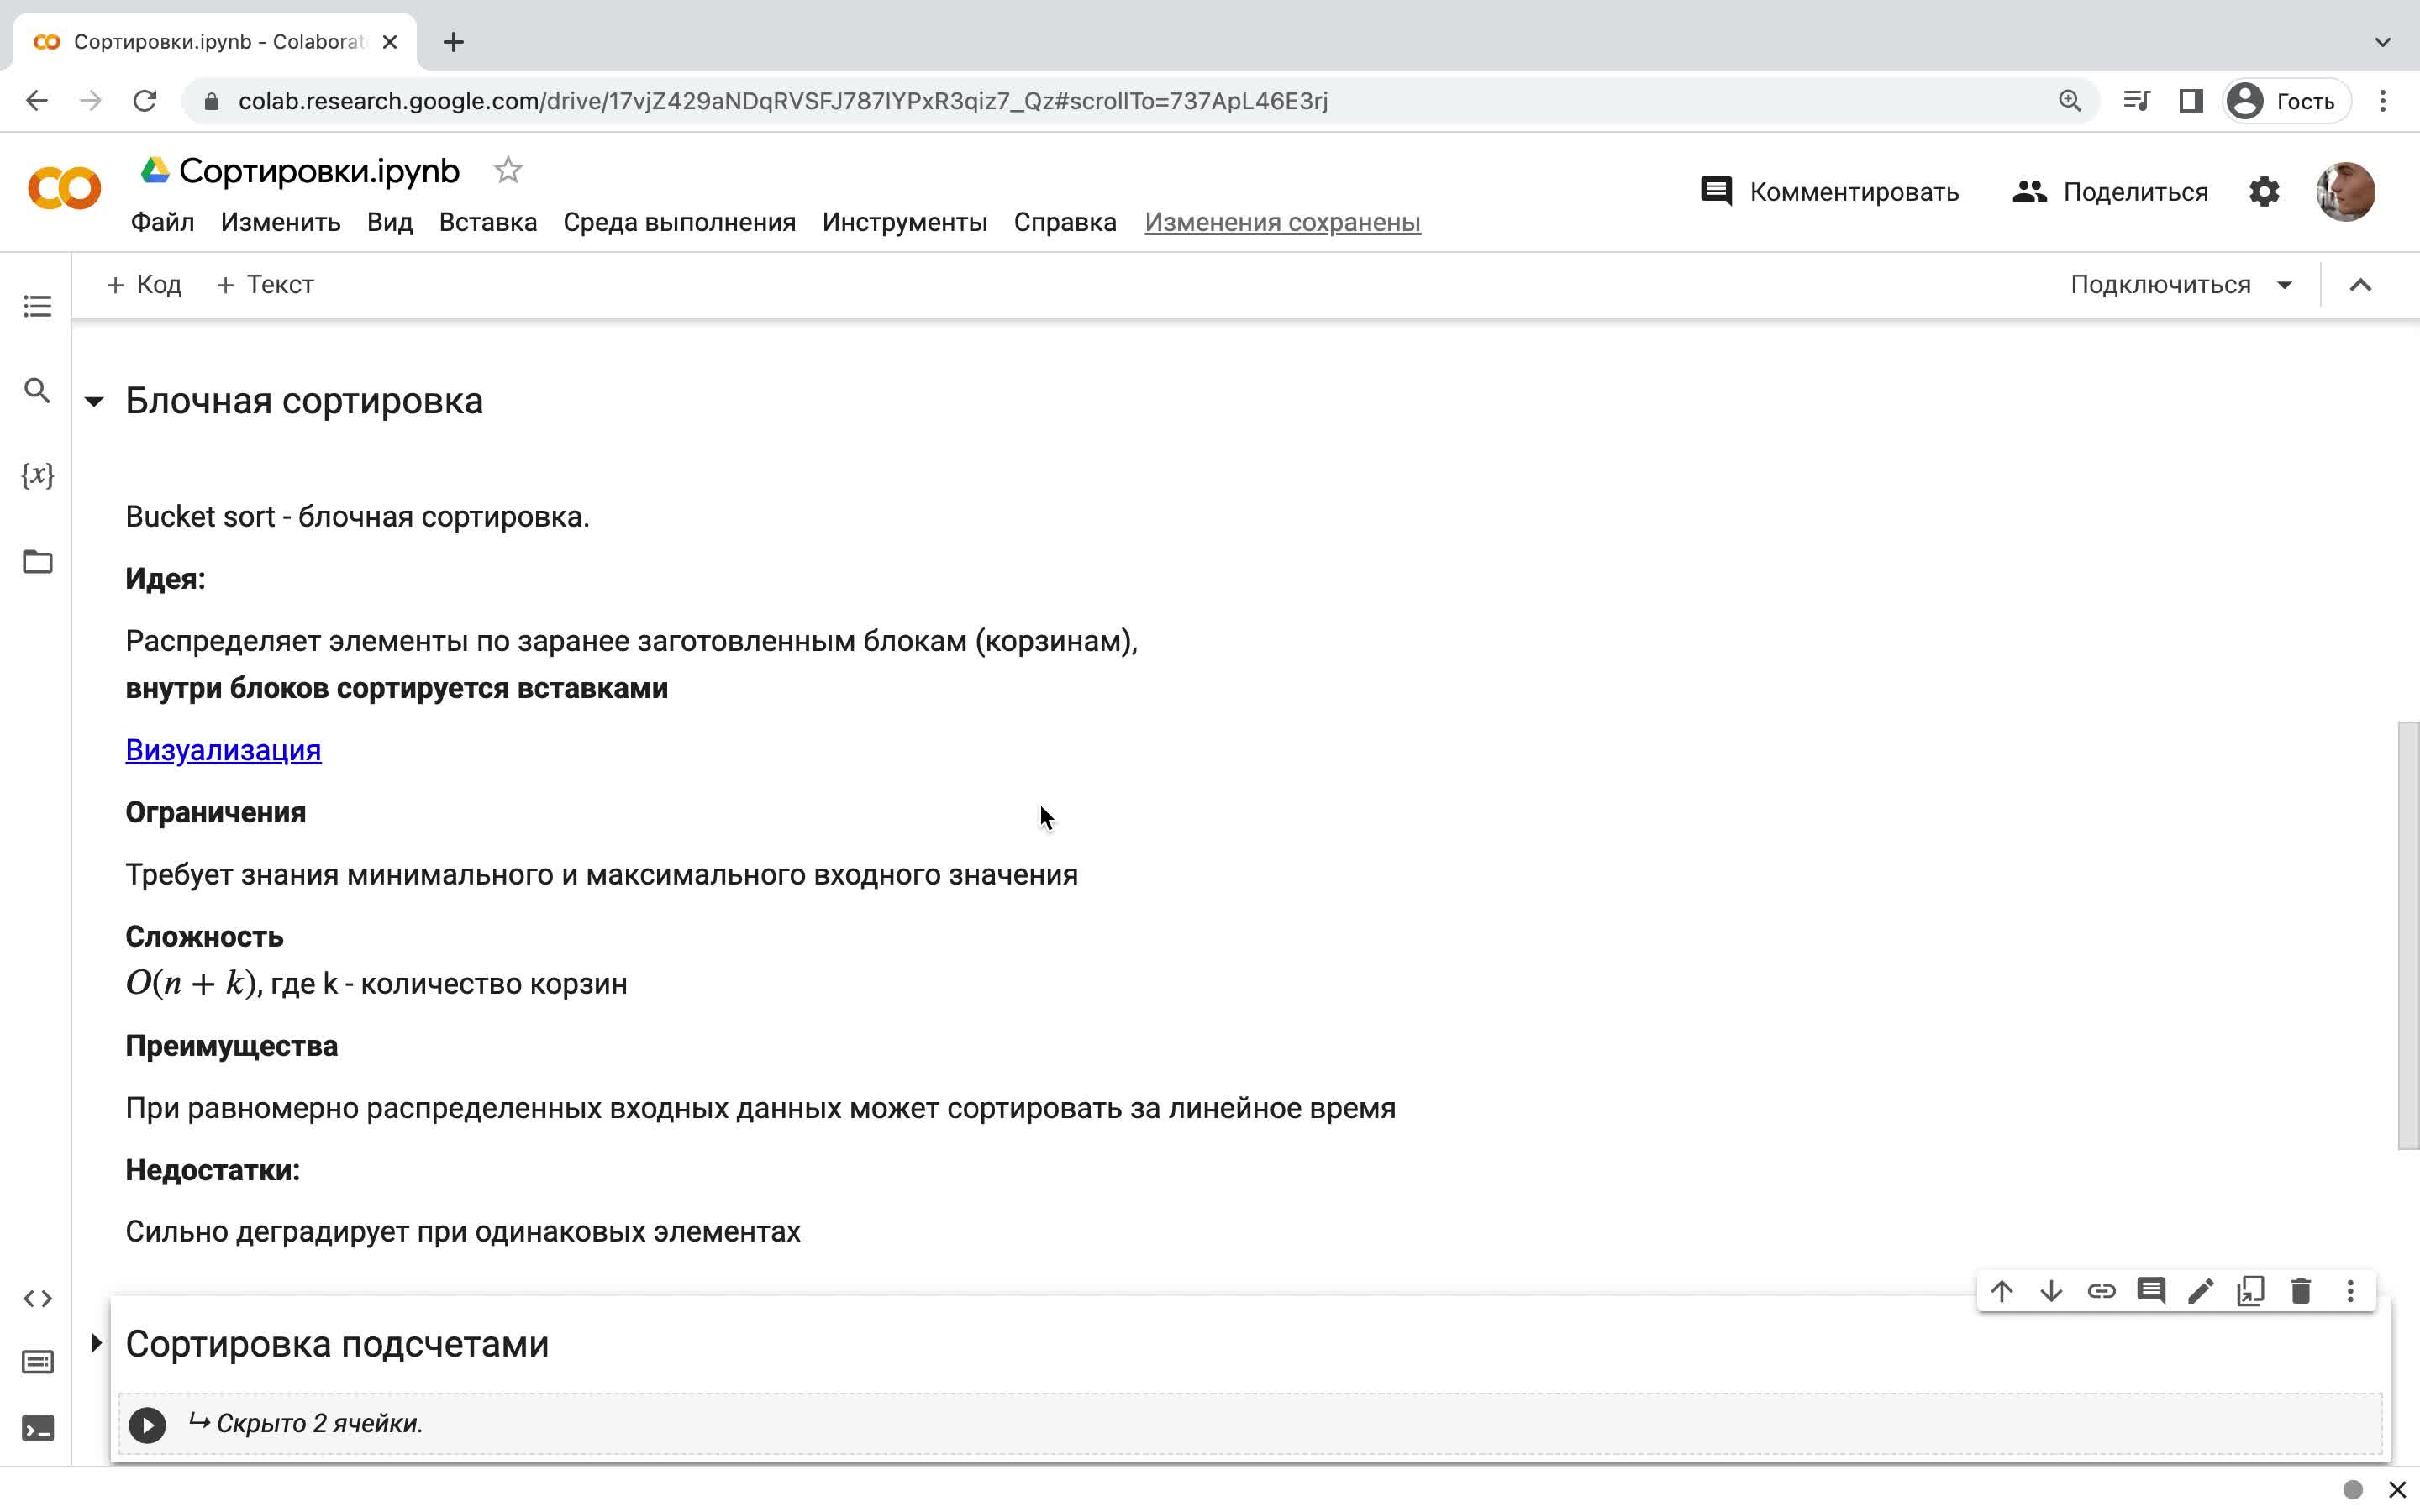Run the hidden cells under Сортировка подсчетами

(147, 1425)
